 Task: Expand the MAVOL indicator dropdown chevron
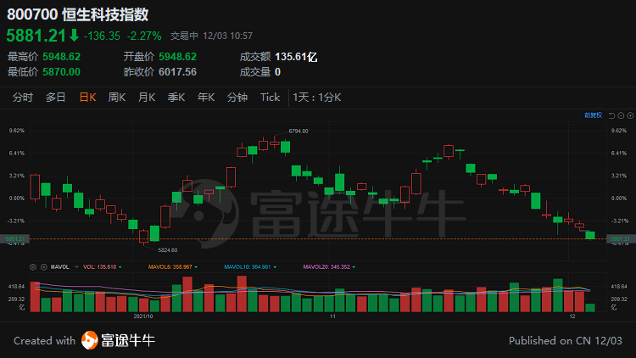point(76,267)
